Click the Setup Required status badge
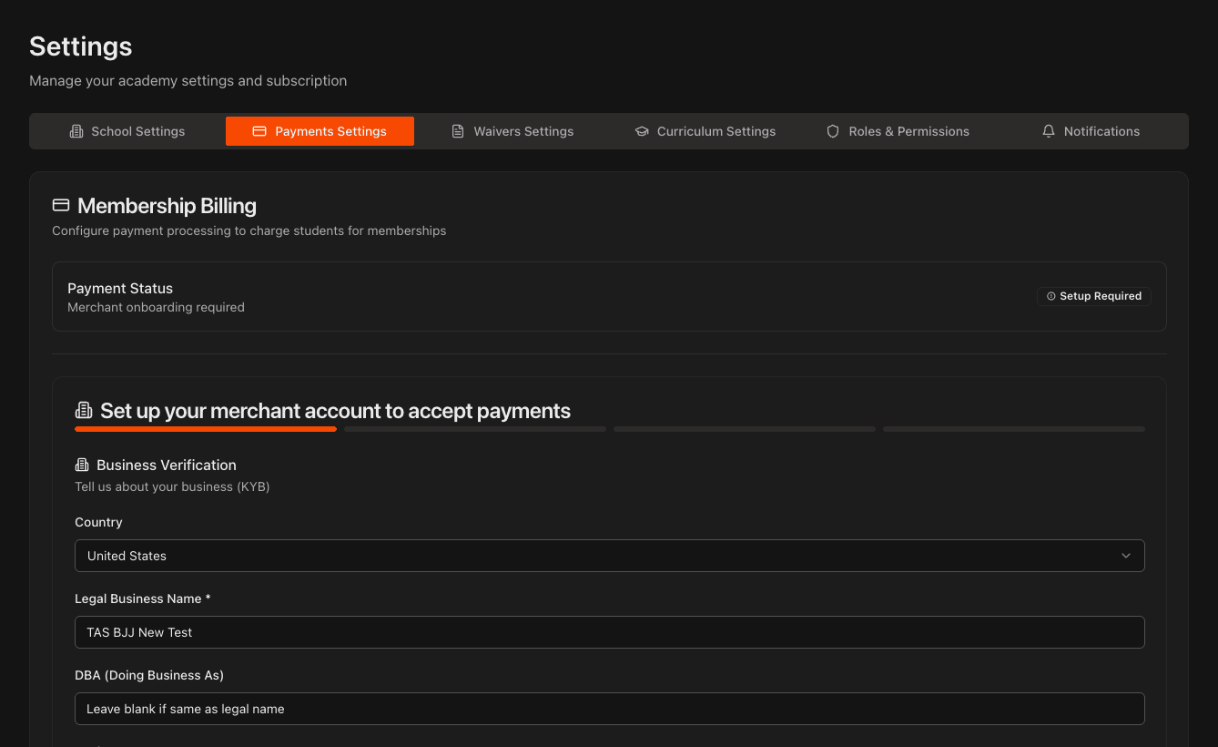Viewport: 1218px width, 747px height. point(1094,296)
